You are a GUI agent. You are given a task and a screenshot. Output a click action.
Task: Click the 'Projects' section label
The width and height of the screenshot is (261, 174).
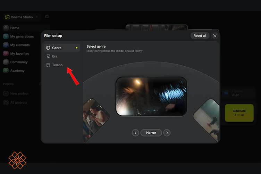point(8,84)
